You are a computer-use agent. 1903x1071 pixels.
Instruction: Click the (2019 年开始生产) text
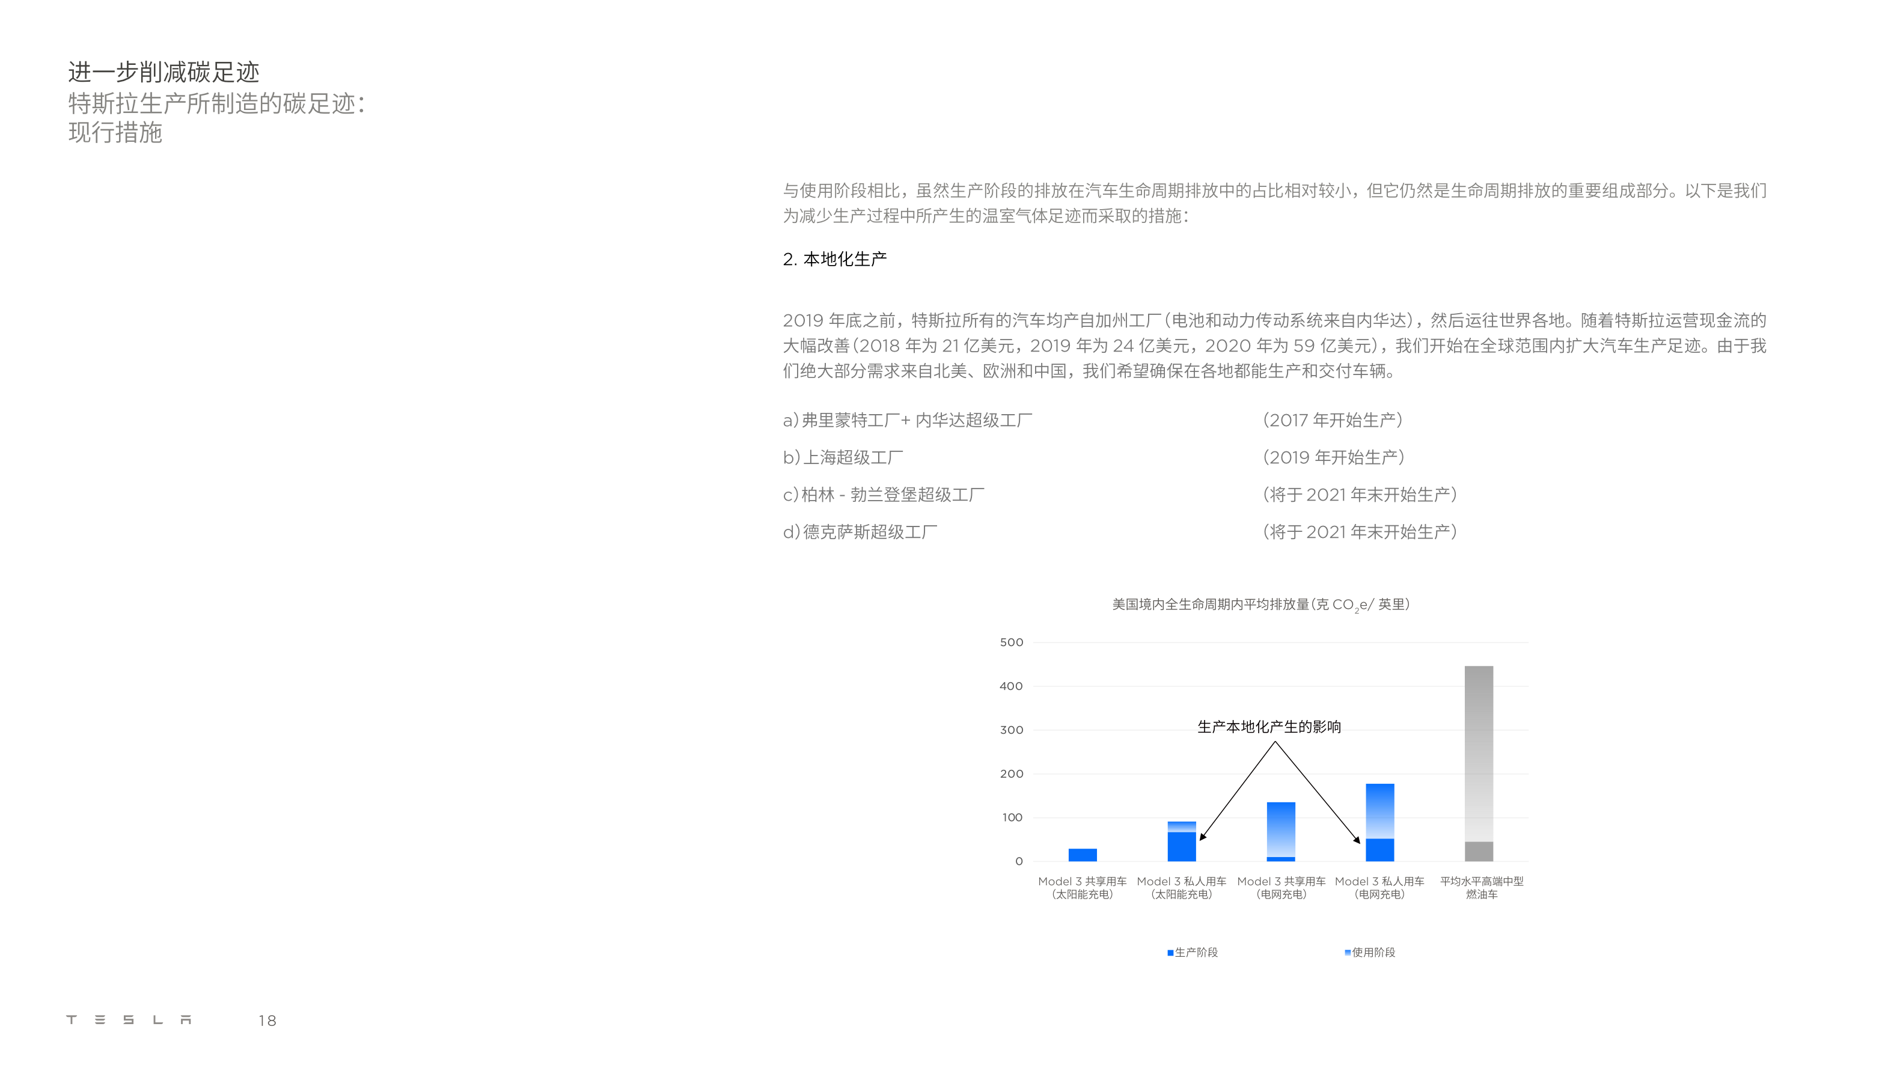[x=1333, y=457]
